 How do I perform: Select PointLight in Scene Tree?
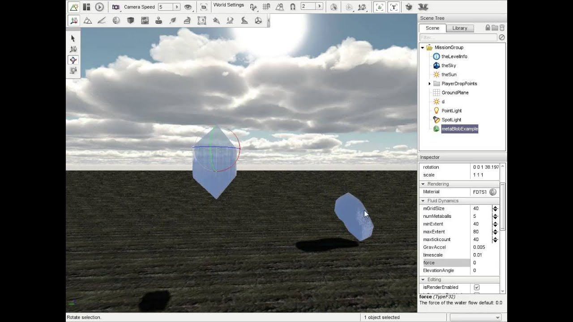pyautogui.click(x=451, y=110)
